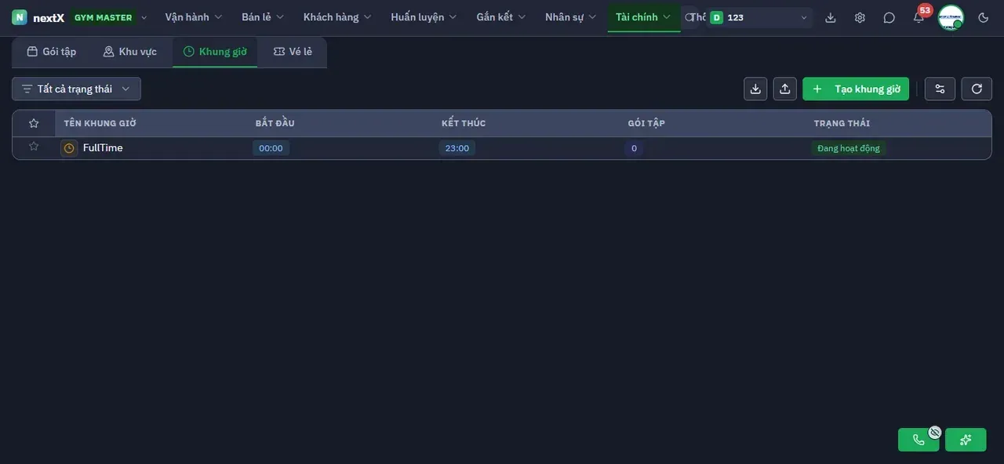Screen dimensions: 1004x464
Task: Switch to the Khu vực tab
Action: (x=130, y=52)
